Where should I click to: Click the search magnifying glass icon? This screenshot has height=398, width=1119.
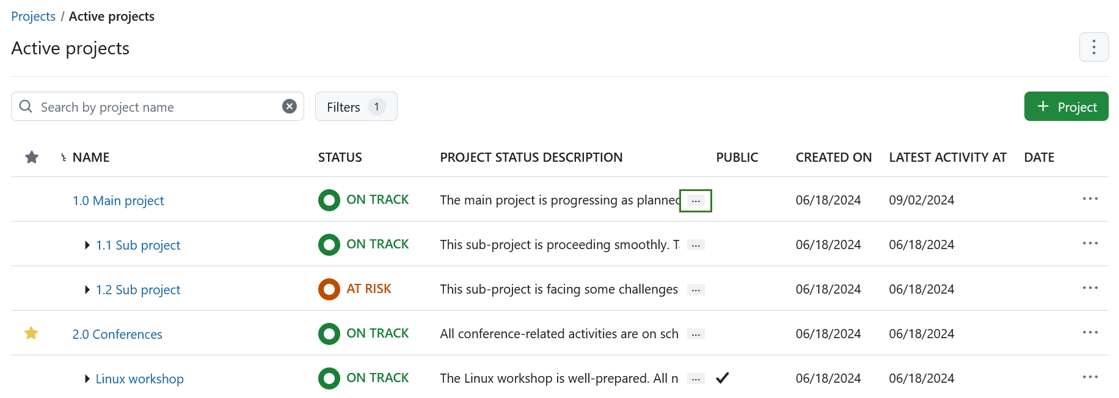pos(25,106)
